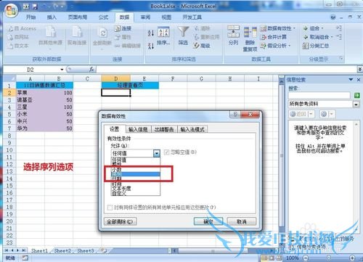Select 自定义 option in allow list
This screenshot has height=262, width=363.
[x=136, y=193]
